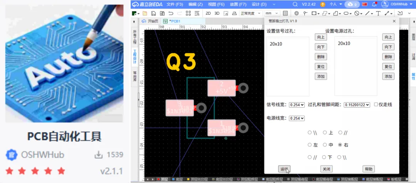Click the 运行 button

284,169
